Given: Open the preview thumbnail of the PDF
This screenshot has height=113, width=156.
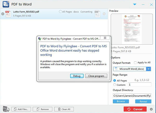Looking at the screenshot, I should (132, 29).
